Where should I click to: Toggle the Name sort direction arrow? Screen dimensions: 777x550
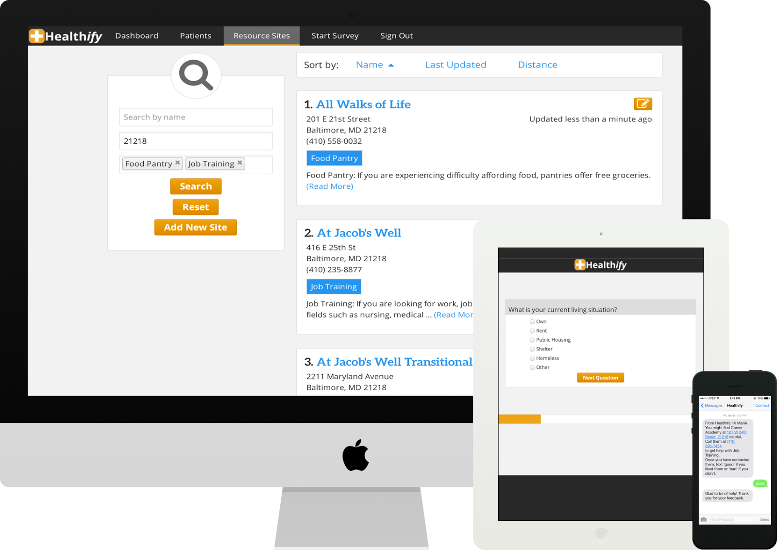tap(391, 65)
